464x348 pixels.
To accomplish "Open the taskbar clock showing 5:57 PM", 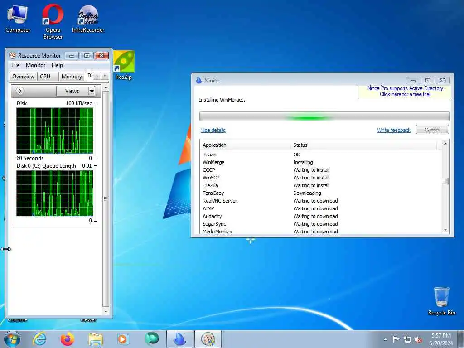I will (x=441, y=339).
